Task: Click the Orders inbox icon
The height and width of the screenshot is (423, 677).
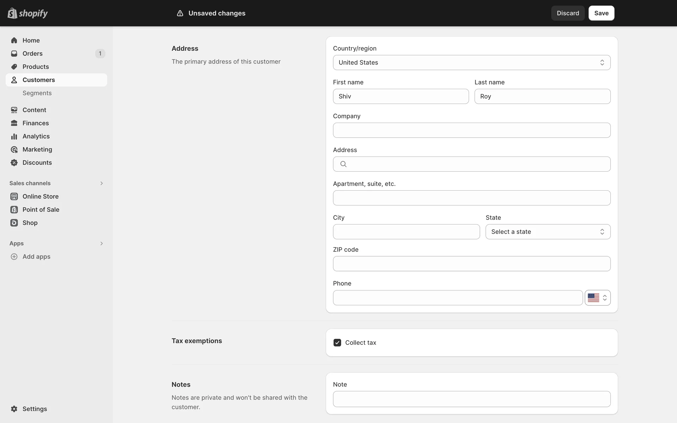Action: pos(14,54)
